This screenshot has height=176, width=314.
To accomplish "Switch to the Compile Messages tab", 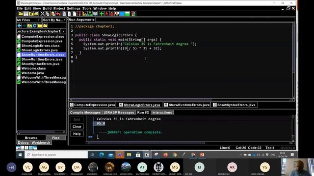I will click(85, 112).
